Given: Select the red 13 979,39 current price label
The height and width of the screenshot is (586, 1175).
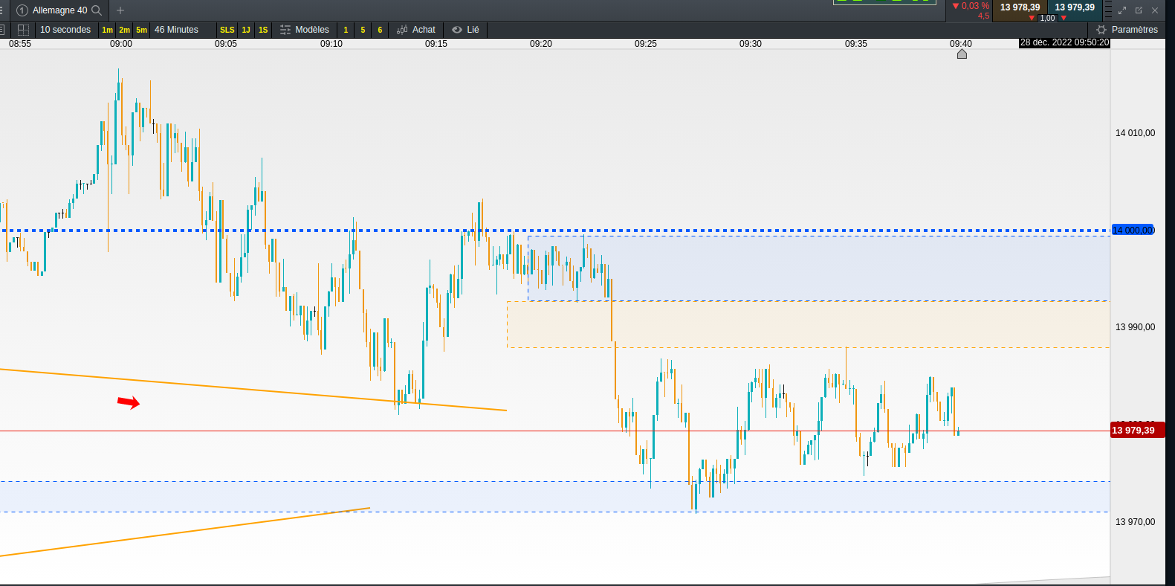Looking at the screenshot, I should coord(1137,431).
